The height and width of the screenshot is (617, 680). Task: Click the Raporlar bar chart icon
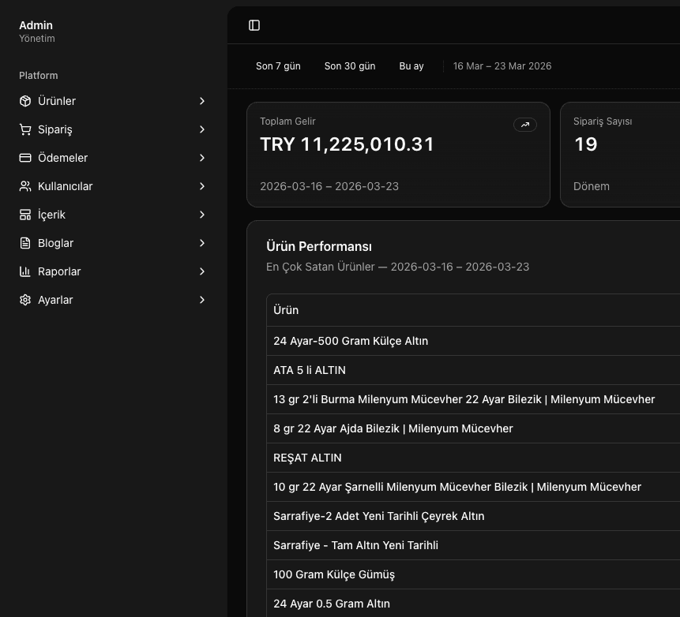tap(25, 271)
